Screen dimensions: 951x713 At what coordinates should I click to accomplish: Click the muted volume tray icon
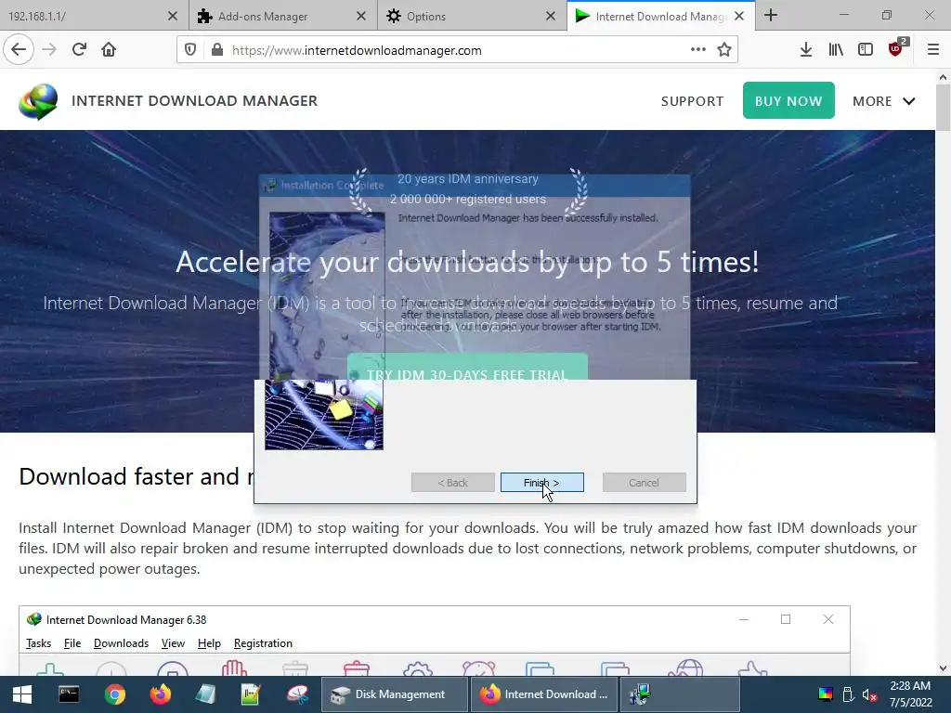pos(869,694)
